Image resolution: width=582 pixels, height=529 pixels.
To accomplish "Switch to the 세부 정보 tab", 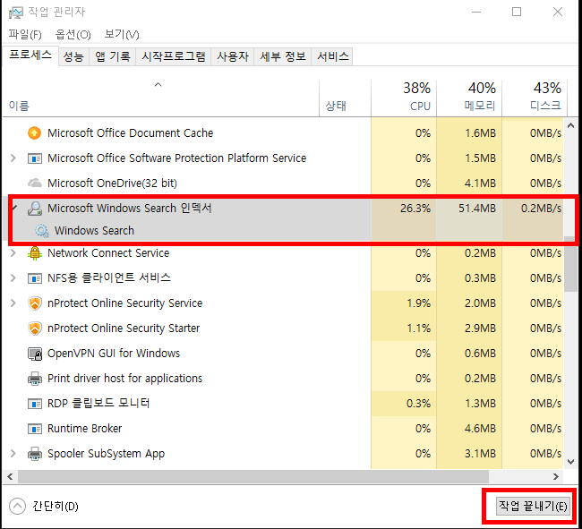I will [282, 56].
